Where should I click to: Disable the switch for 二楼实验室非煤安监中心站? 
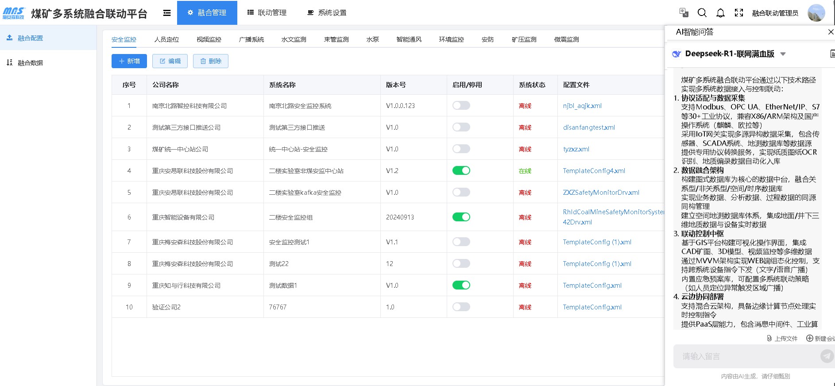[x=461, y=171]
